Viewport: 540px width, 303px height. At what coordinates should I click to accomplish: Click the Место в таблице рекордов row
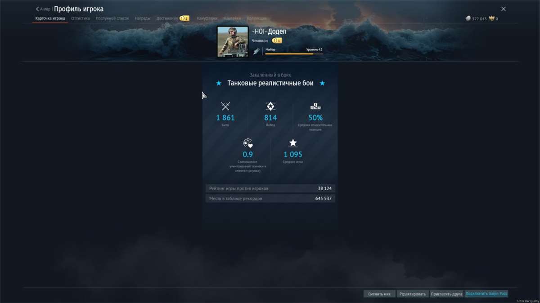click(x=270, y=198)
